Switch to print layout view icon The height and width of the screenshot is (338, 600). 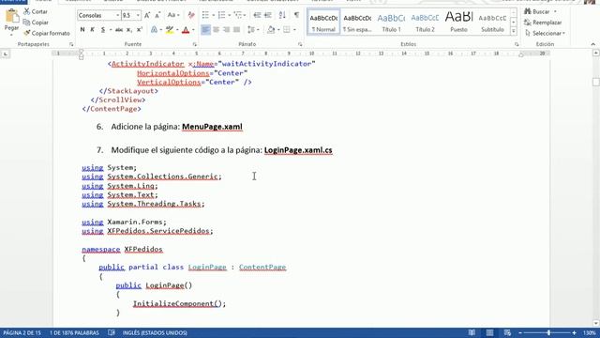coord(489,332)
